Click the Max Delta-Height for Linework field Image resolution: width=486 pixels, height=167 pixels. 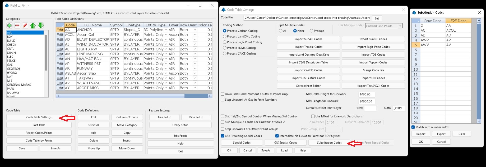coord(367,94)
